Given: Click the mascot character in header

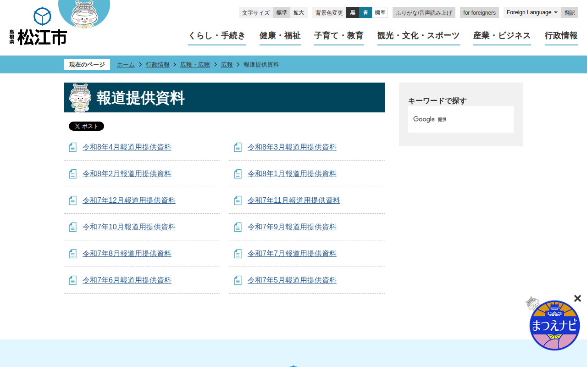Looking at the screenshot, I should [84, 14].
